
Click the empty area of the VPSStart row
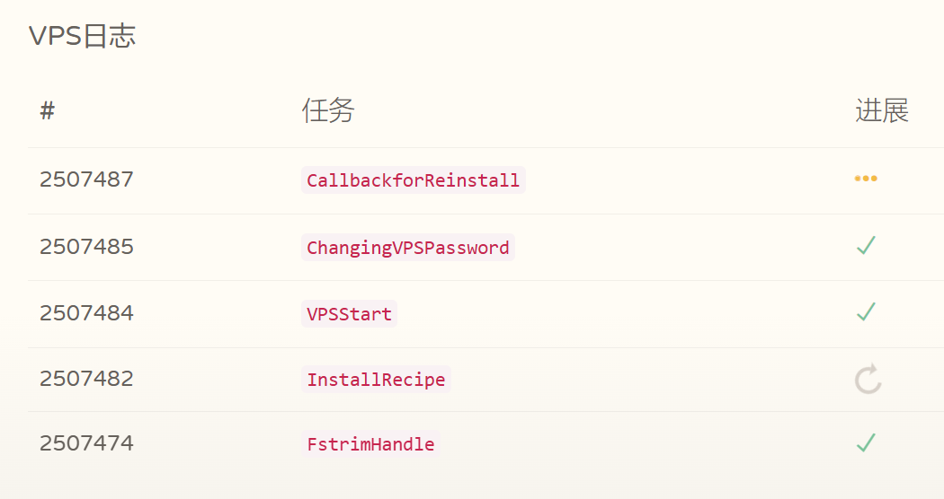(x=626, y=314)
